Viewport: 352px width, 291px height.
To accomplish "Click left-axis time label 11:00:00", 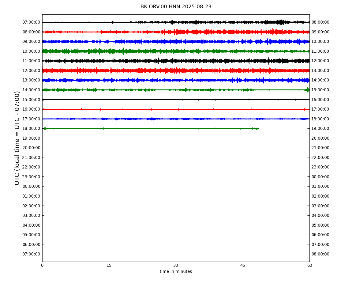I will point(31,61).
